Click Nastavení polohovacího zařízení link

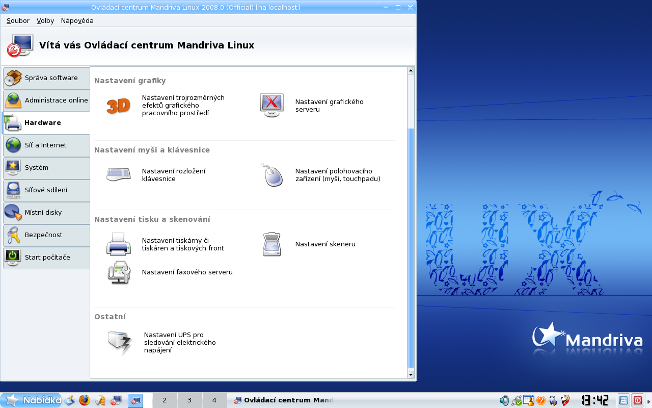[x=338, y=175]
